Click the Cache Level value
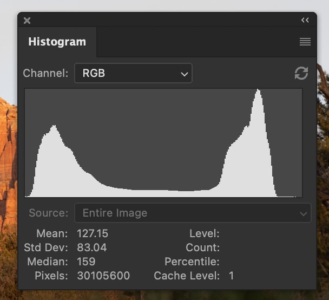Viewport: 329px width, 300px height. [x=231, y=276]
